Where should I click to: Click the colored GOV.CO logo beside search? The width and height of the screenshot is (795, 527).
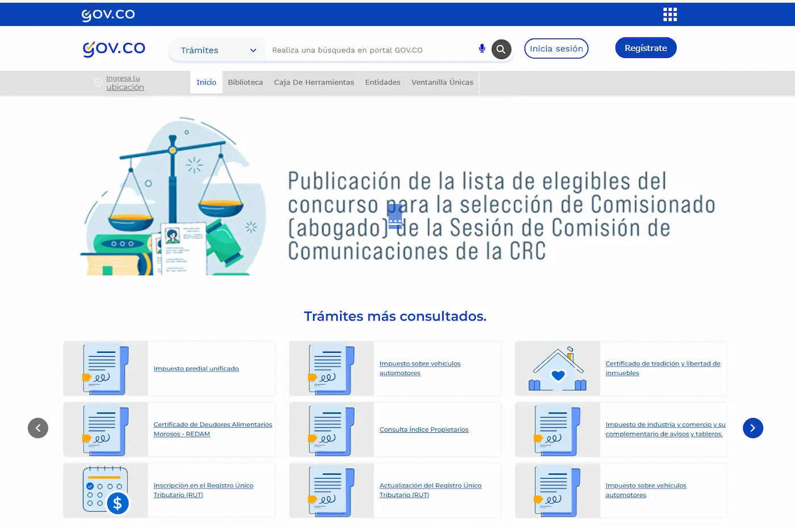(114, 49)
